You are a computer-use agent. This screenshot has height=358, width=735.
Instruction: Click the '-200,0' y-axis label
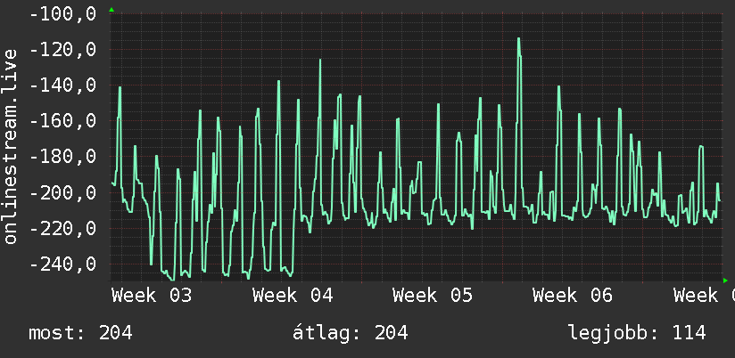[x=62, y=192]
